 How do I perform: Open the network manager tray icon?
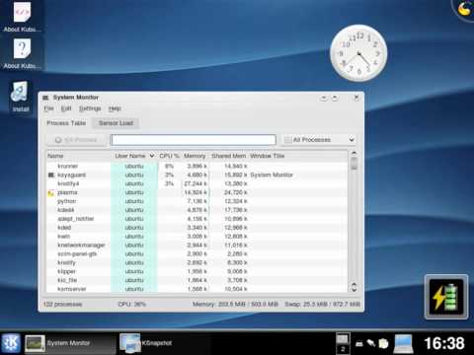371,343
